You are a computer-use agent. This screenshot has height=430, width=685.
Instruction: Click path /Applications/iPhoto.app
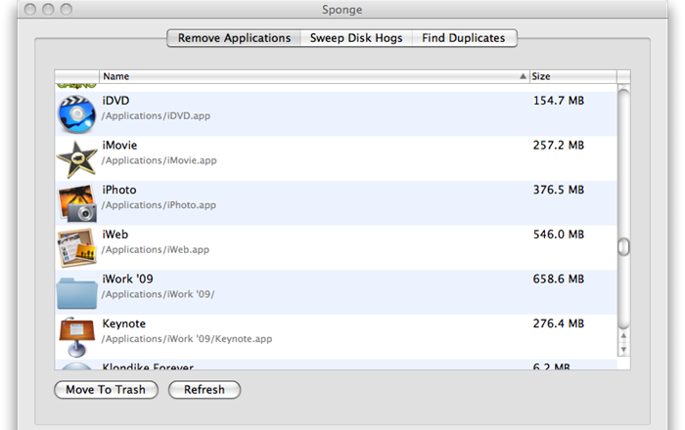pos(159,205)
